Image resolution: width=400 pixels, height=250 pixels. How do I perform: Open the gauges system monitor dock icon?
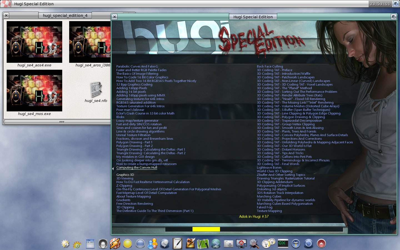[268, 243]
